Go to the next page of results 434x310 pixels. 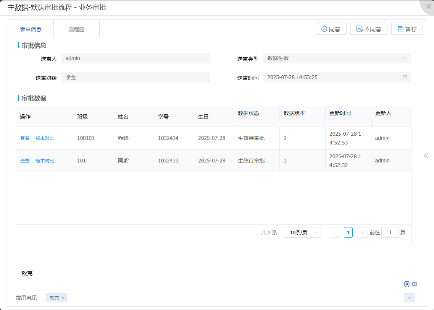click(362, 232)
